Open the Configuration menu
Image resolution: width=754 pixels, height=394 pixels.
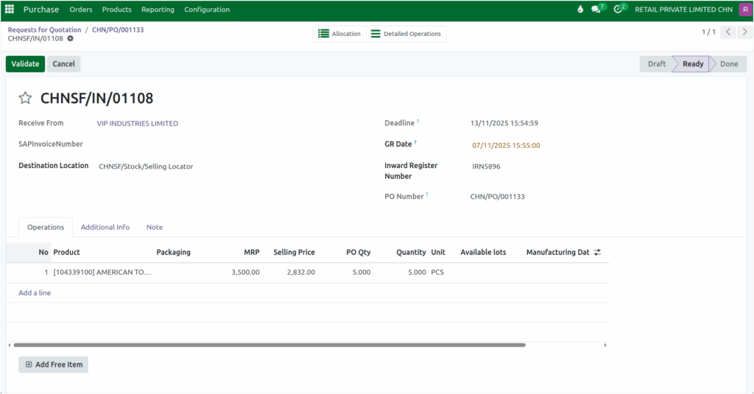[x=207, y=10]
